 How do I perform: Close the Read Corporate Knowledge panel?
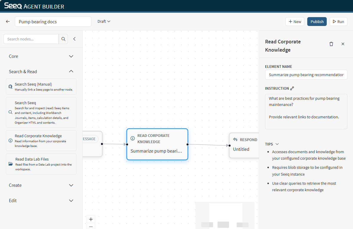(343, 44)
